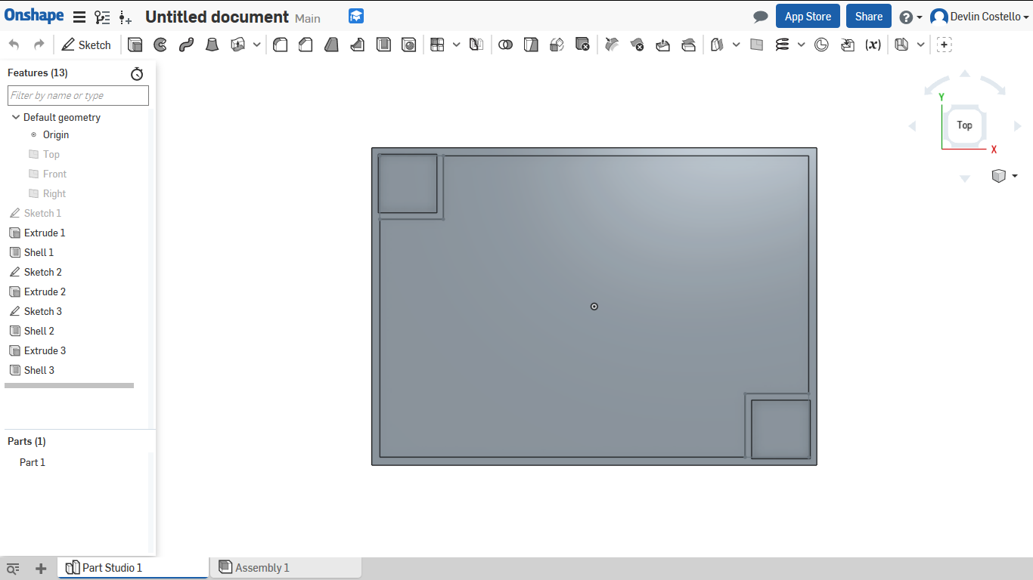Rename the Untitled document title

pos(217,17)
